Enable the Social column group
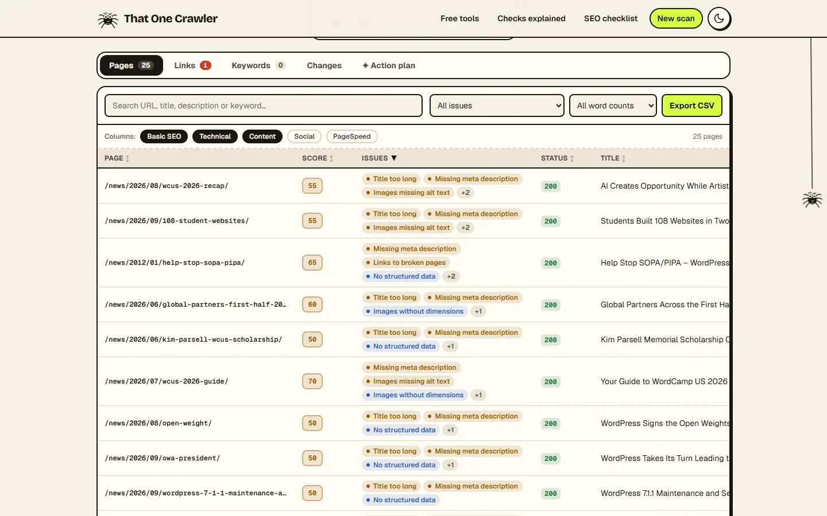The image size is (827, 516). click(304, 136)
